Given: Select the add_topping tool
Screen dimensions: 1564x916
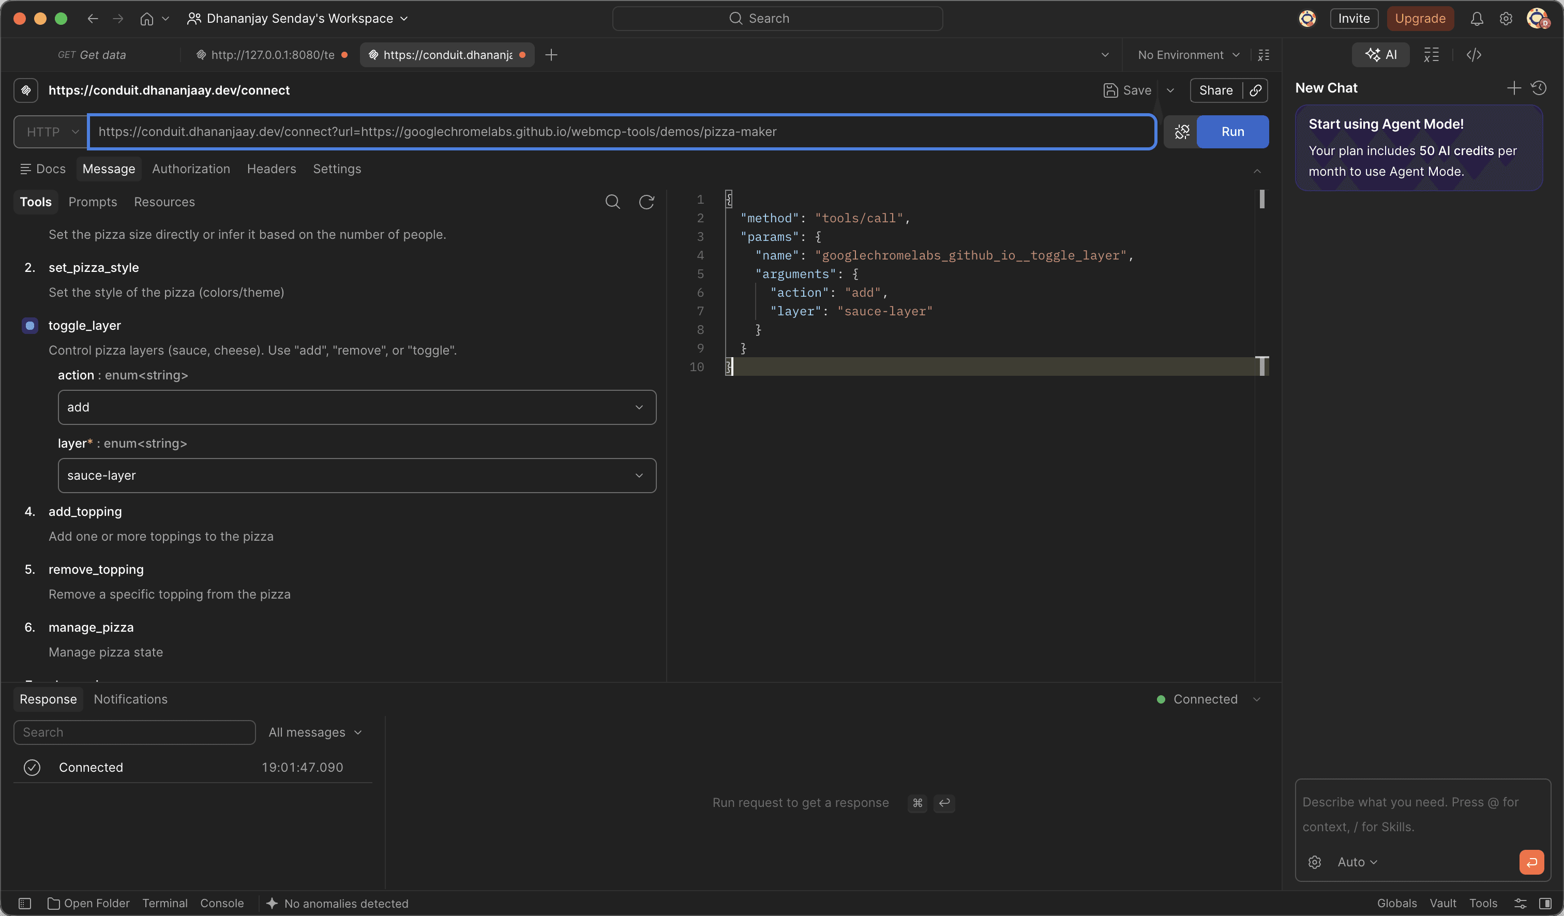Looking at the screenshot, I should point(85,512).
